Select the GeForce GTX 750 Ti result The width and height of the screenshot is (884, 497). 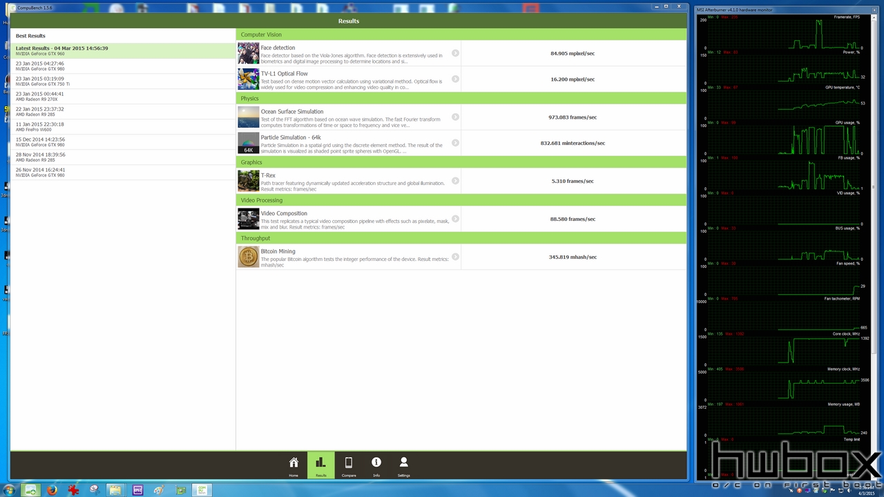123,81
